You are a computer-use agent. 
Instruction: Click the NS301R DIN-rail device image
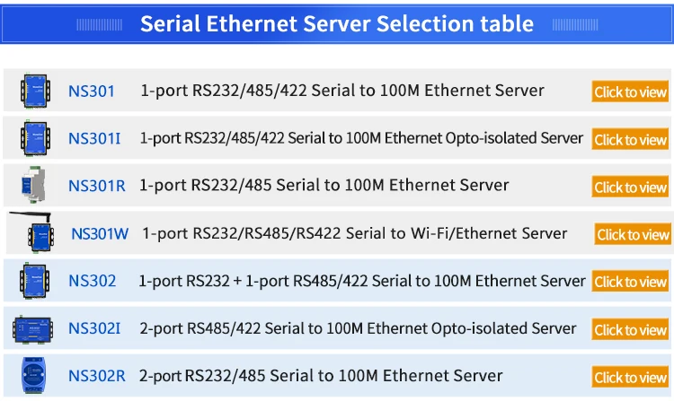click(33, 186)
